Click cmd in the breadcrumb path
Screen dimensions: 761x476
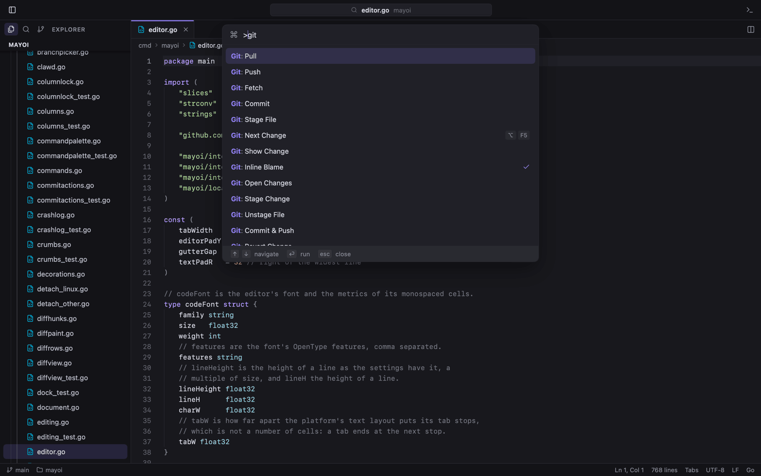tap(145, 46)
